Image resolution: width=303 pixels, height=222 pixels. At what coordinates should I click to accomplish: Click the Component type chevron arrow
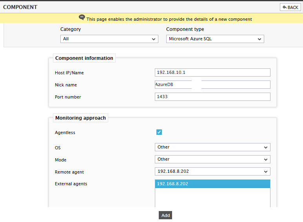coord(259,39)
